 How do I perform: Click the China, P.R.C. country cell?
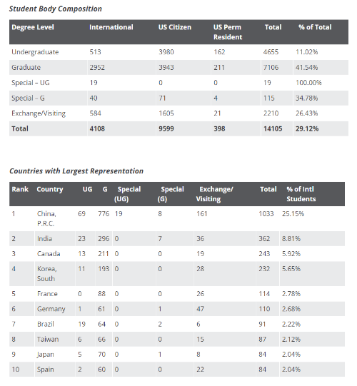pyautogui.click(x=46, y=219)
